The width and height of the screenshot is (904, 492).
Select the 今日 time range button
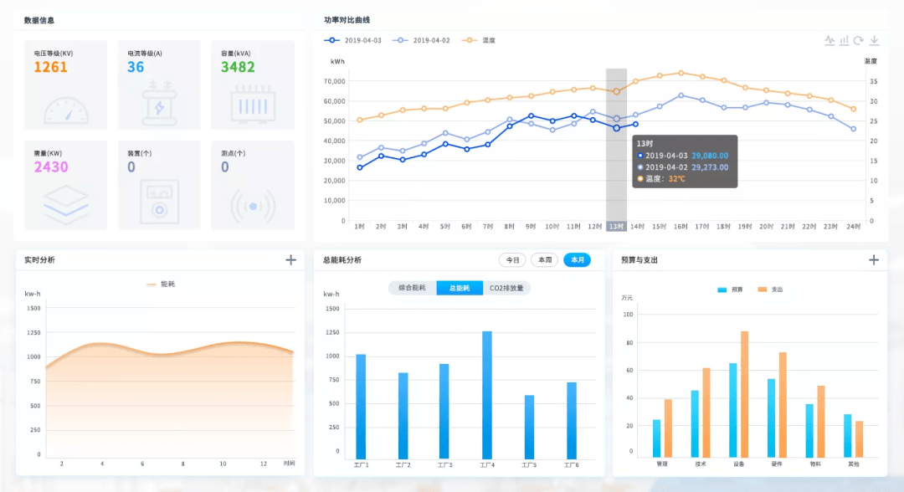[x=512, y=260]
